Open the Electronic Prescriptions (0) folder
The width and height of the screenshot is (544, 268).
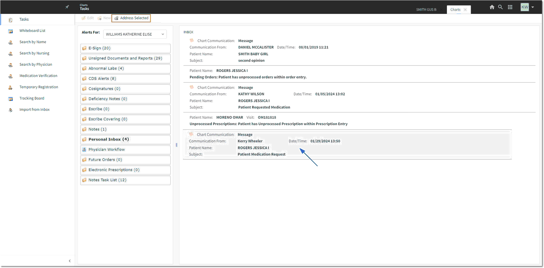125,170
